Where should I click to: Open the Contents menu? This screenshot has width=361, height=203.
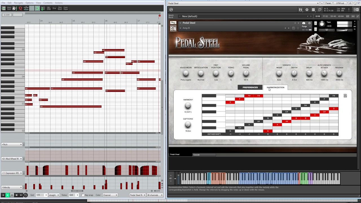click(x=48, y=3)
